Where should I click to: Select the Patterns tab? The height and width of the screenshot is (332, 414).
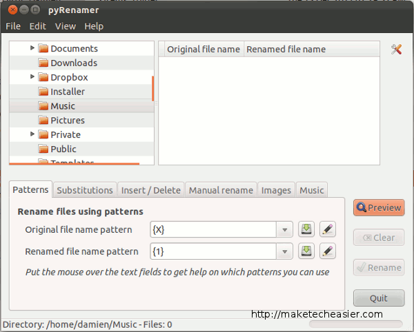(30, 189)
